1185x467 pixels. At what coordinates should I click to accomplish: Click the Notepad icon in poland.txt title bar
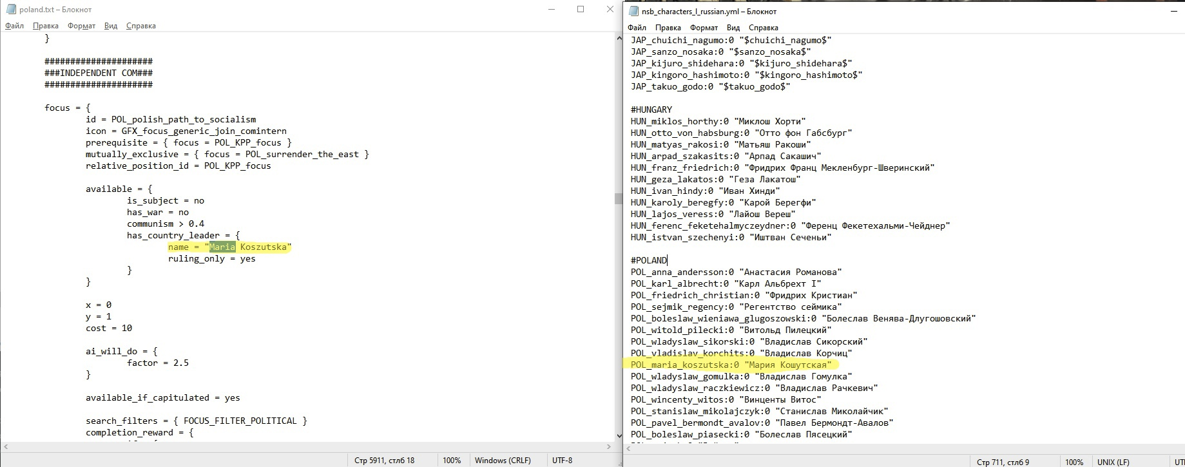coord(11,10)
